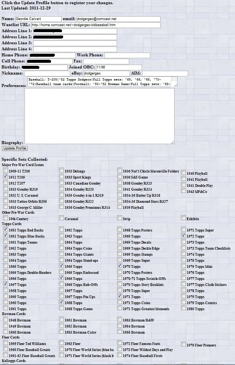Viewport: 235px width, 365px height.
Task: Check the 1909-11 T206 checkbox
Action: pos(5,170)
